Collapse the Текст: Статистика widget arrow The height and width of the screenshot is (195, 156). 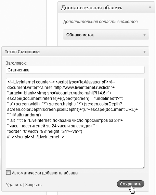click(144, 52)
